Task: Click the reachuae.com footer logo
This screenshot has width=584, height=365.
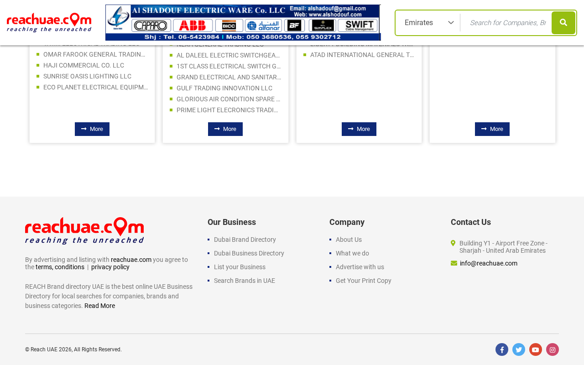Action: tap(84, 230)
